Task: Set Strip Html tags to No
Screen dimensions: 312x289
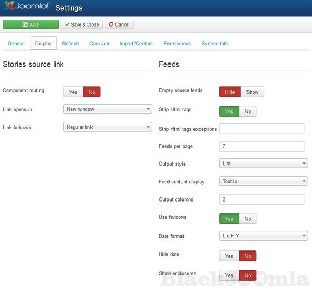Action: pos(248,111)
